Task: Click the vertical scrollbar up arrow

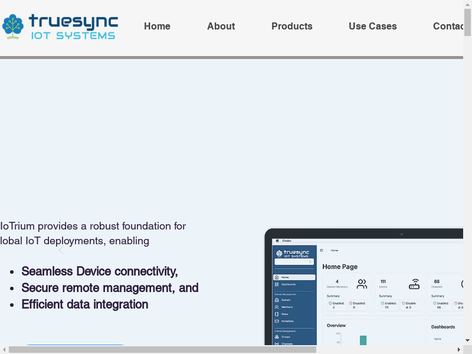Action: [467, 5]
